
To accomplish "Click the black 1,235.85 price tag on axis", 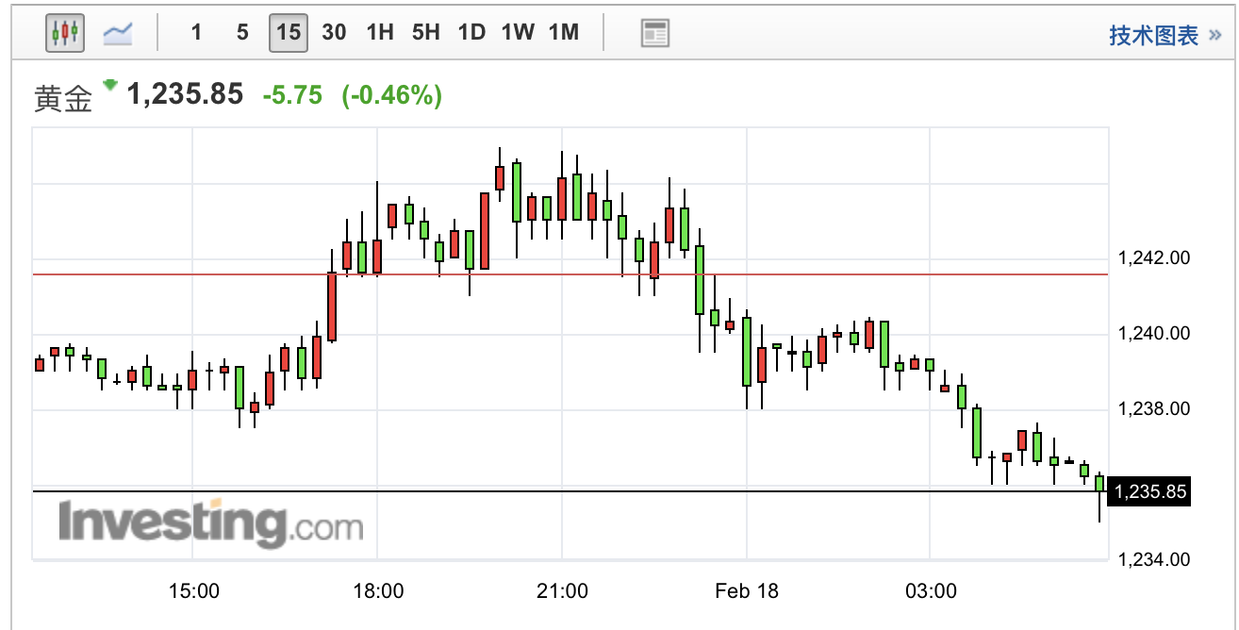I will pyautogui.click(x=1149, y=491).
